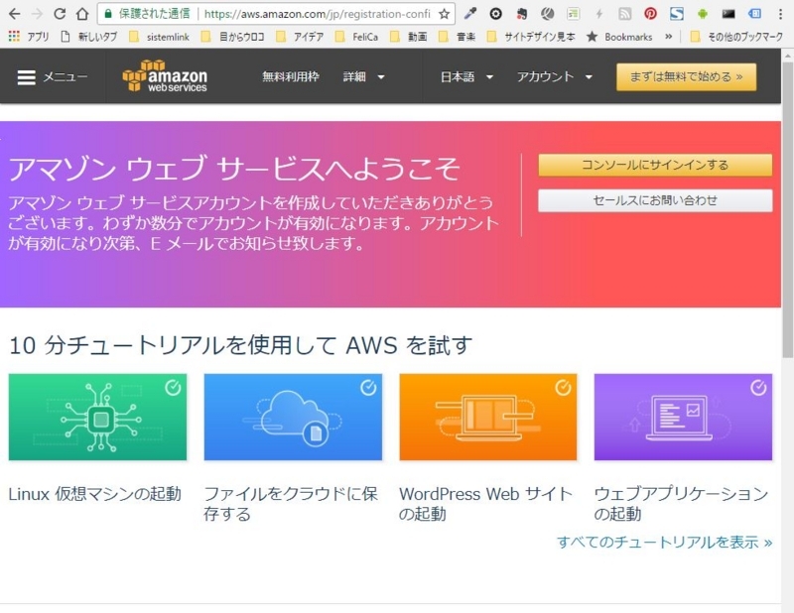Click the まずは無料で始める button
This screenshot has width=794, height=613.
click(x=687, y=75)
